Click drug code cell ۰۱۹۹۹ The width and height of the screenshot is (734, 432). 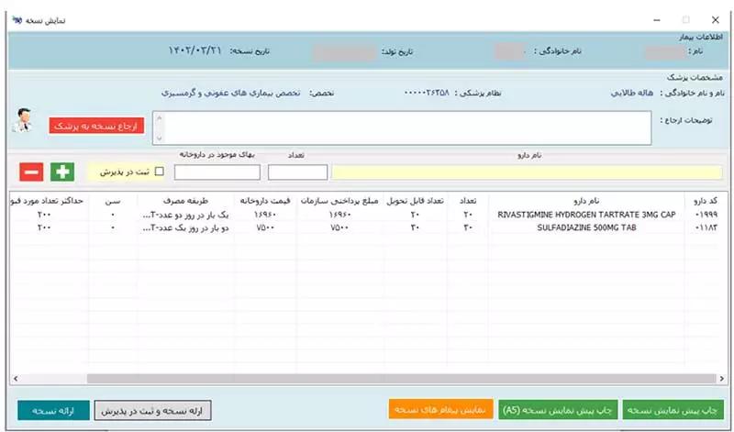706,215
